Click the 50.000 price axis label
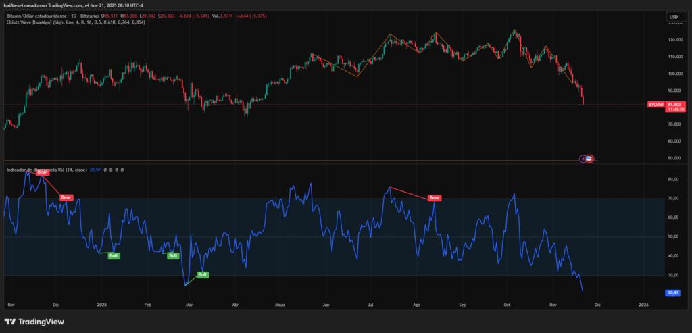This screenshot has height=333, width=692. [673, 158]
